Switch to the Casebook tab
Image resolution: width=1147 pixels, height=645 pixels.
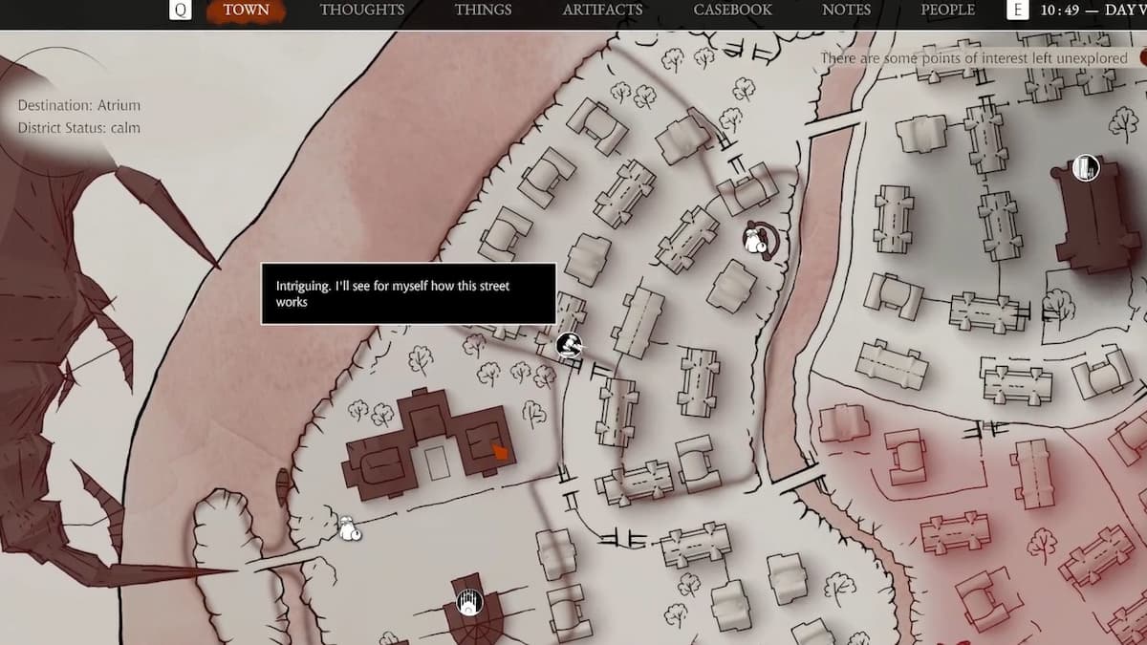click(732, 11)
